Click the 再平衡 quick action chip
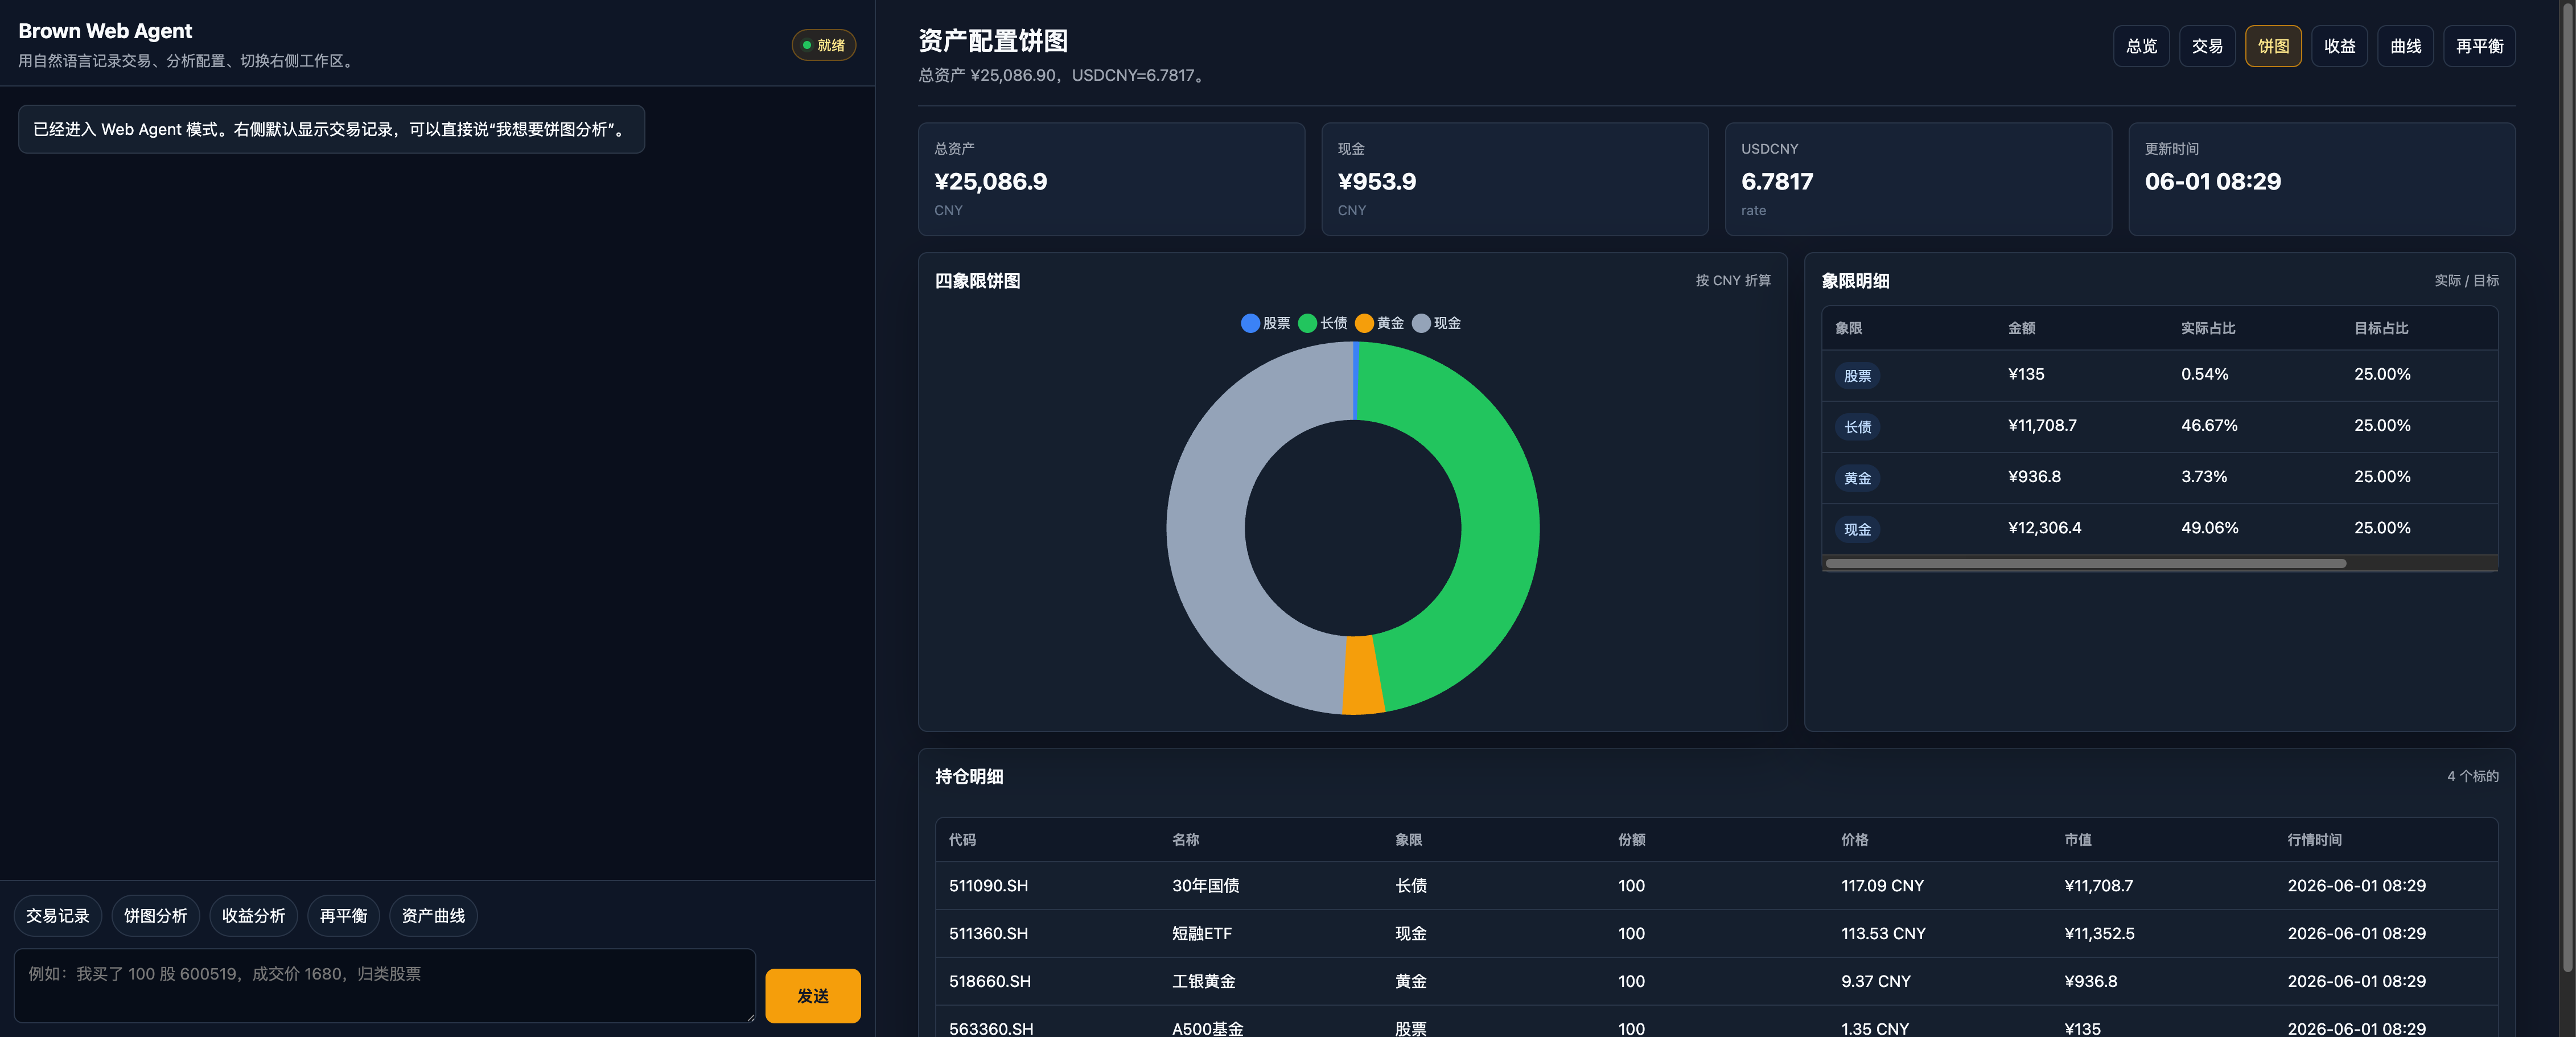Viewport: 2576px width, 1037px height. pos(343,915)
